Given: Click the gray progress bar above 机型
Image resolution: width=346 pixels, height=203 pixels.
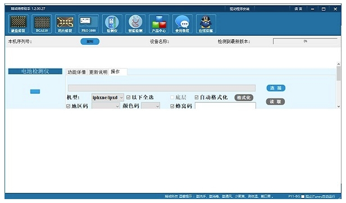Looking at the screenshot, I should pyautogui.click(x=162, y=88).
